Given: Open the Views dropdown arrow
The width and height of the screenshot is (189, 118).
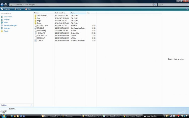Looking at the screenshot, I should pyautogui.click(x=23, y=9).
